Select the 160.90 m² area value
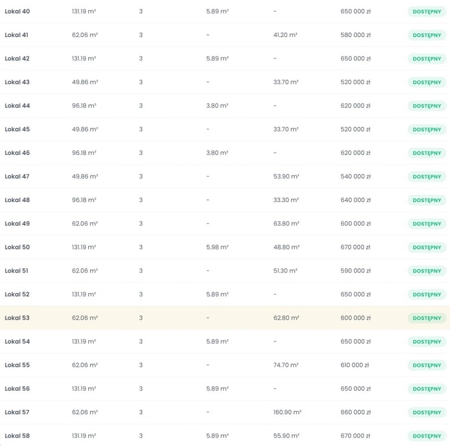This screenshot has width=450, height=446. click(x=287, y=412)
